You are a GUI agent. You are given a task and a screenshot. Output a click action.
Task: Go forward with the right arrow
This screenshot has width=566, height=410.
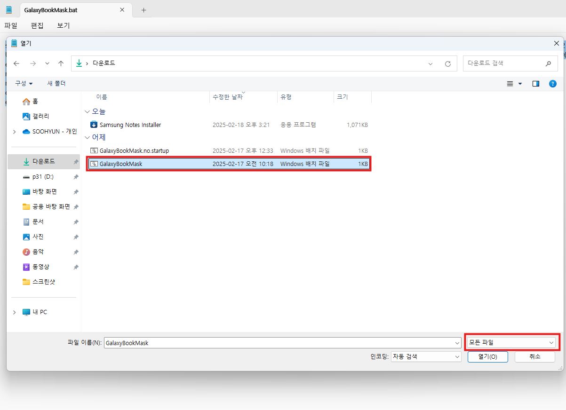[x=32, y=63]
